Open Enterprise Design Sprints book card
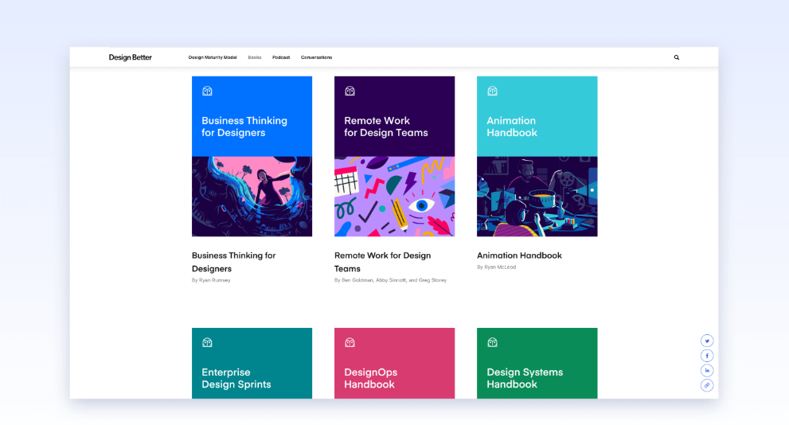The height and width of the screenshot is (425, 789). click(x=252, y=363)
